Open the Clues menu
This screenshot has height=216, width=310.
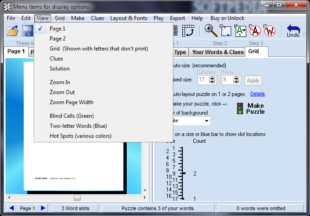pyautogui.click(x=97, y=18)
